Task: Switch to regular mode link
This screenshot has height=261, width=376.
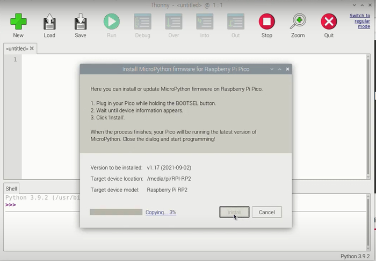Action: pos(360,21)
